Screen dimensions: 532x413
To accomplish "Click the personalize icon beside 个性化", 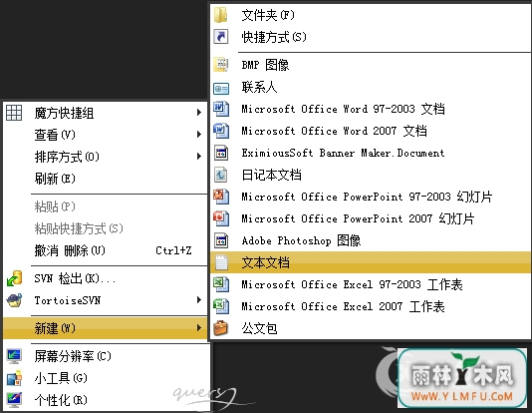I will [x=14, y=400].
